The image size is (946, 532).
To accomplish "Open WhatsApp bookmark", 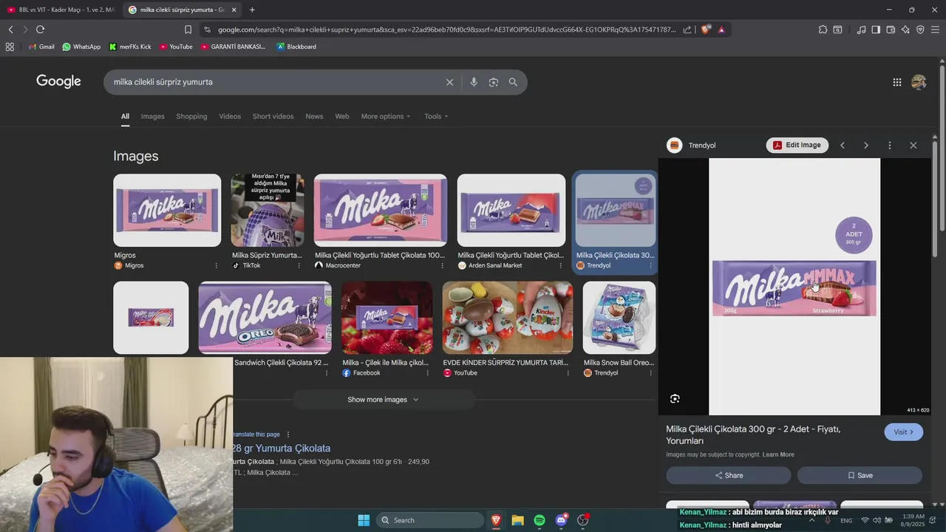I will [81, 47].
